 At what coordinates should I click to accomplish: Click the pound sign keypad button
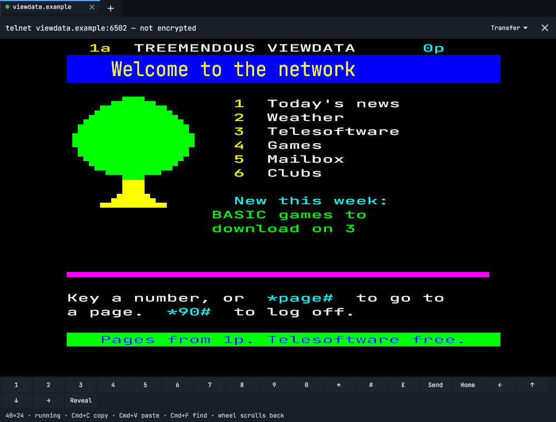pos(404,385)
